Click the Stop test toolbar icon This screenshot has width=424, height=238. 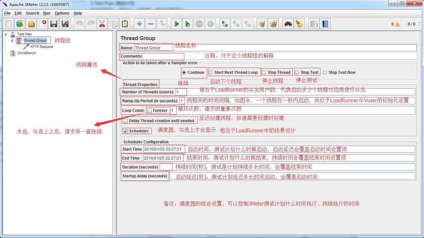tap(199, 24)
